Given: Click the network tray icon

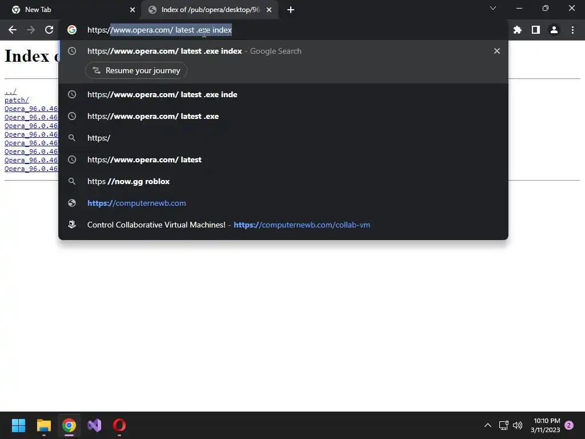Looking at the screenshot, I should (x=504, y=425).
